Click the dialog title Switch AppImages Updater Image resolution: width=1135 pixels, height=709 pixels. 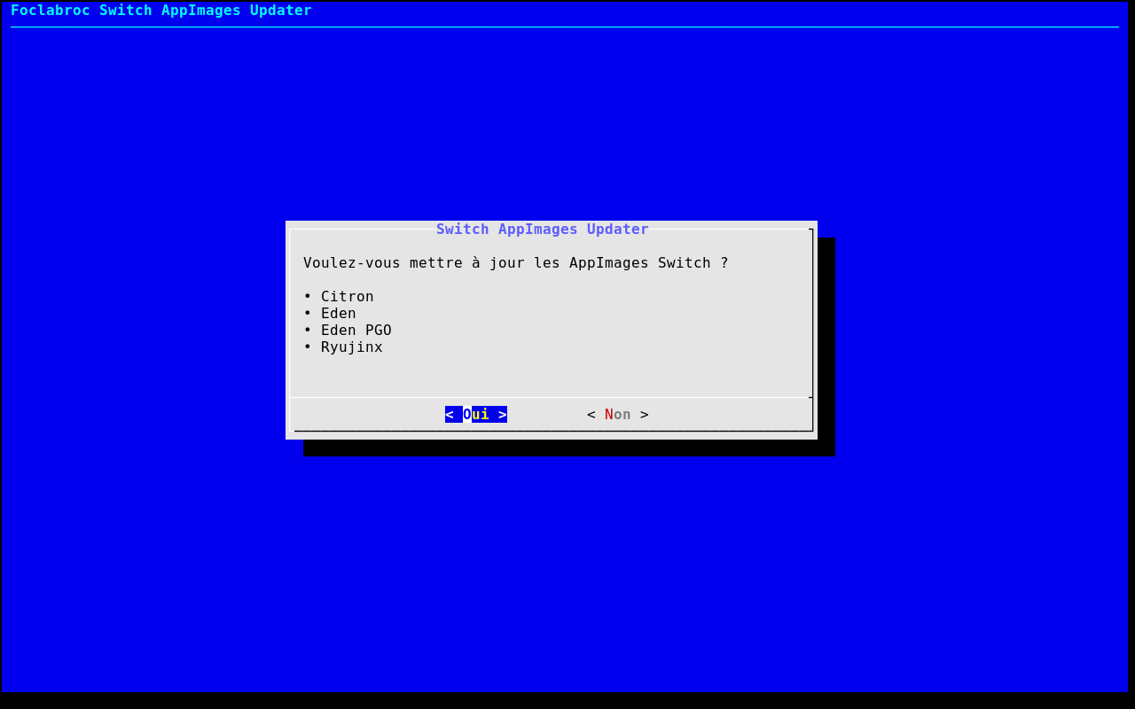pyautogui.click(x=542, y=230)
